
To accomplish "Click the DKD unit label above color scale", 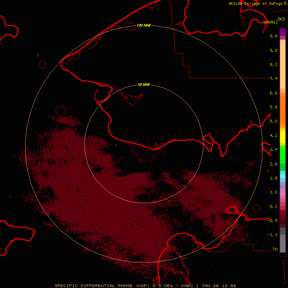I will coord(281,19).
